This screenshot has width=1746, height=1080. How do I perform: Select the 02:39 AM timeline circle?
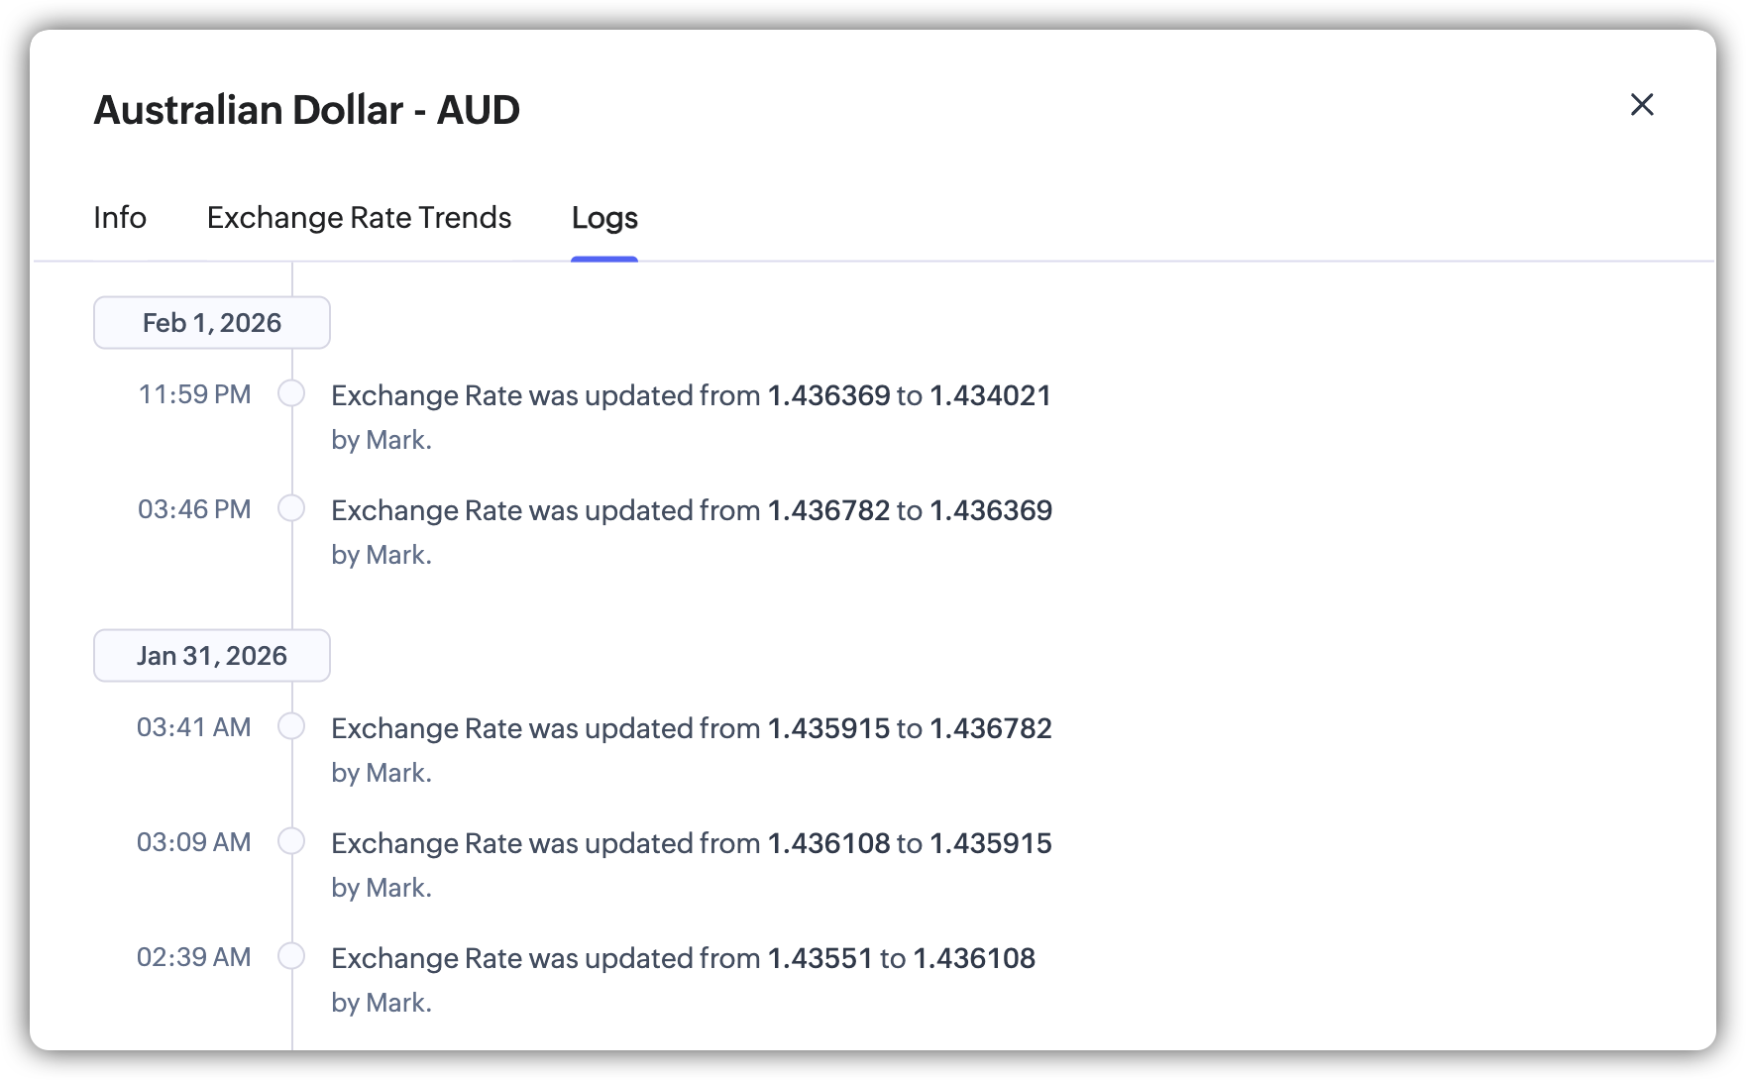coord(291,956)
